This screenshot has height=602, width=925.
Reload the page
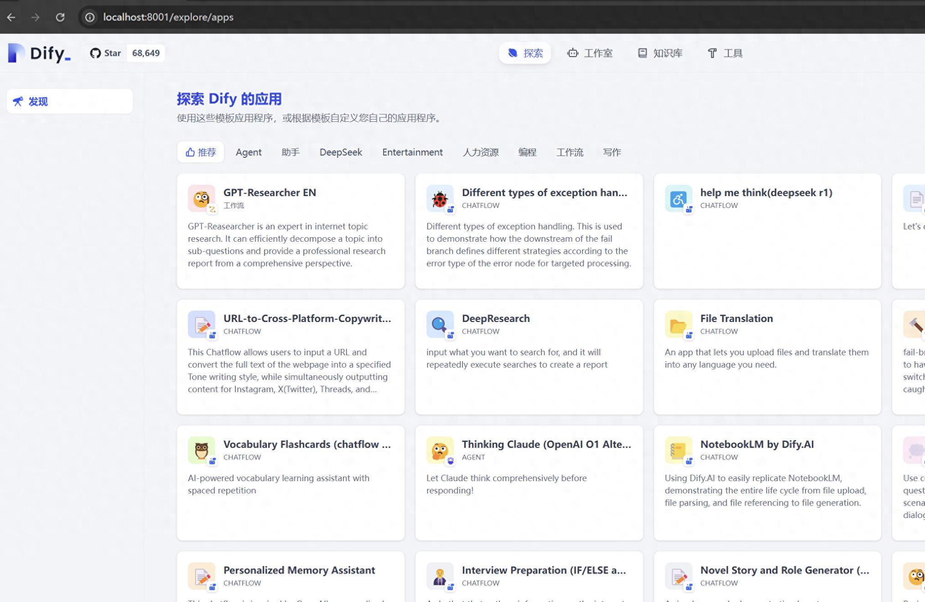pyautogui.click(x=60, y=17)
